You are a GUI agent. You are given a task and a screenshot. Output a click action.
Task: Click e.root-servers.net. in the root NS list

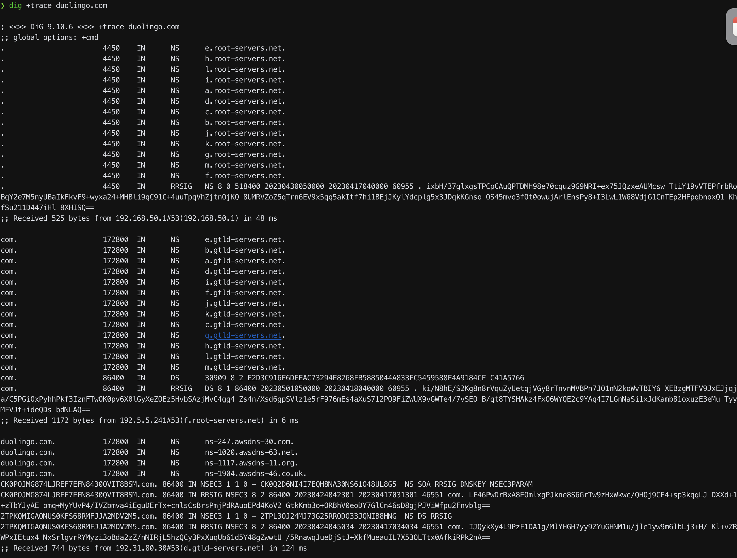(x=245, y=48)
